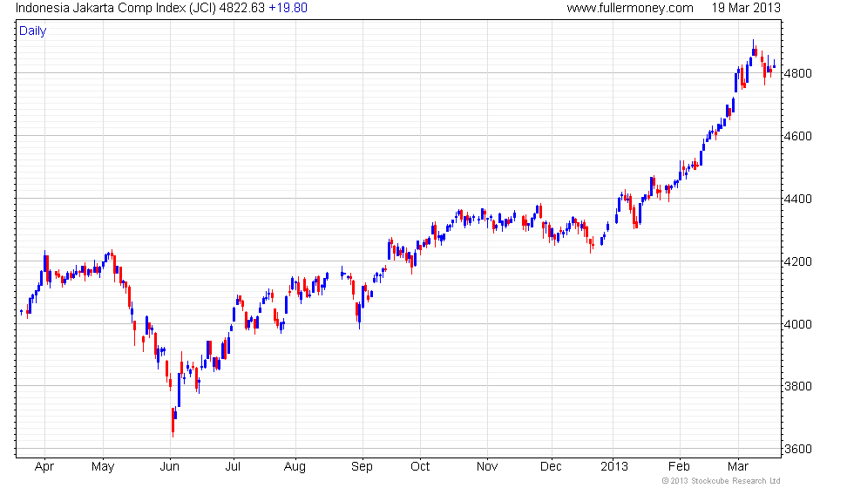
Task: Click the 4200 price axis label
Action: coord(797,262)
